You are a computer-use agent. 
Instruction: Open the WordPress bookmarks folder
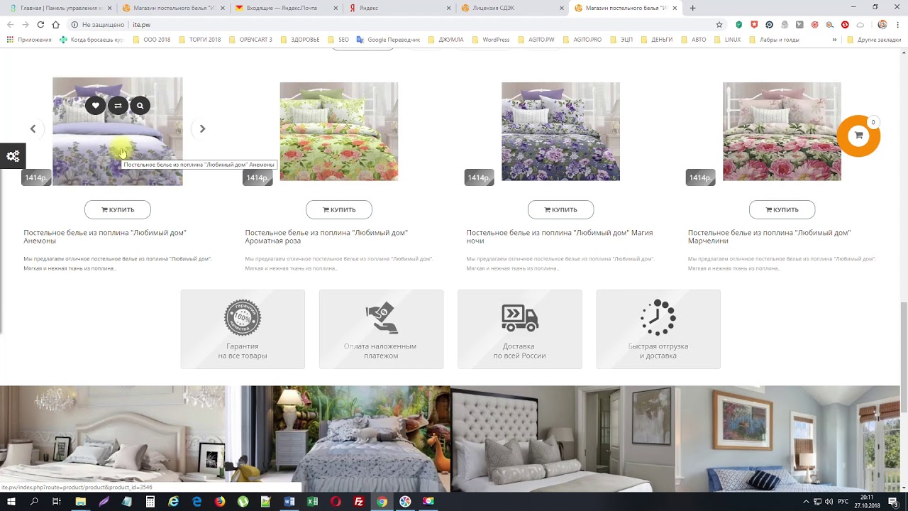pos(491,40)
